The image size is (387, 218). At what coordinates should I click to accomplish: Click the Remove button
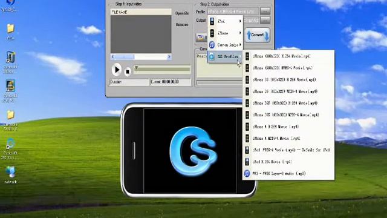pyautogui.click(x=182, y=25)
